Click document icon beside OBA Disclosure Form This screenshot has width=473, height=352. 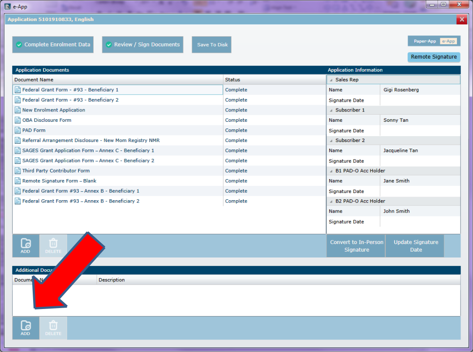[18, 120]
